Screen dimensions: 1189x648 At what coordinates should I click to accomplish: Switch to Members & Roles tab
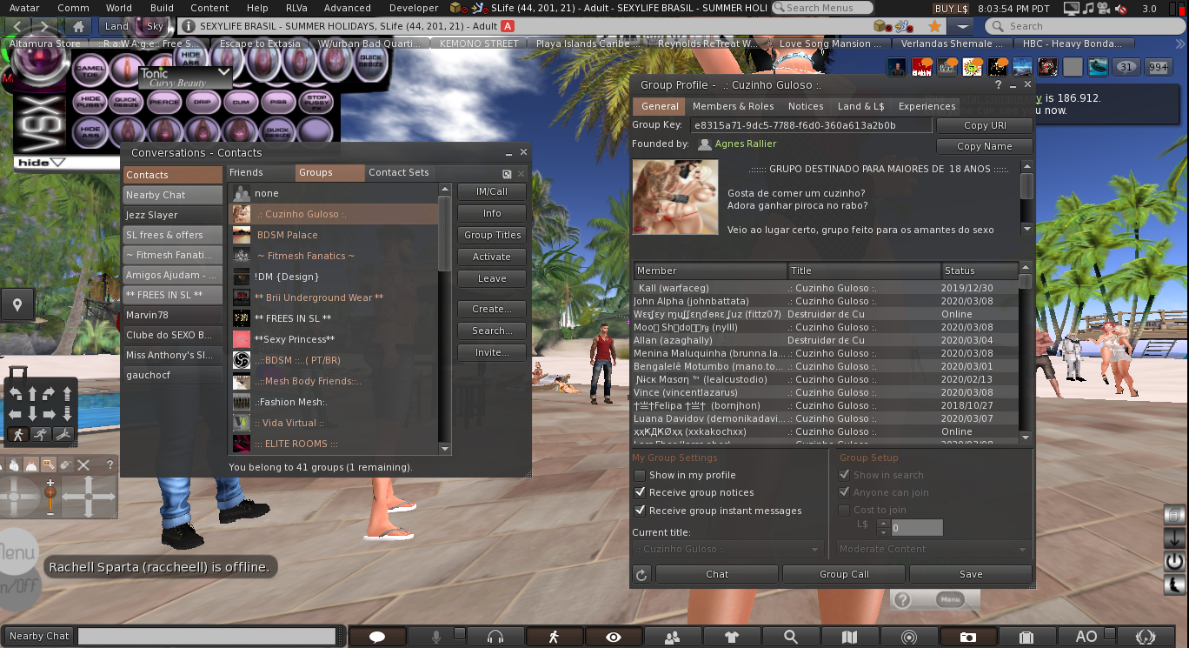tap(733, 106)
